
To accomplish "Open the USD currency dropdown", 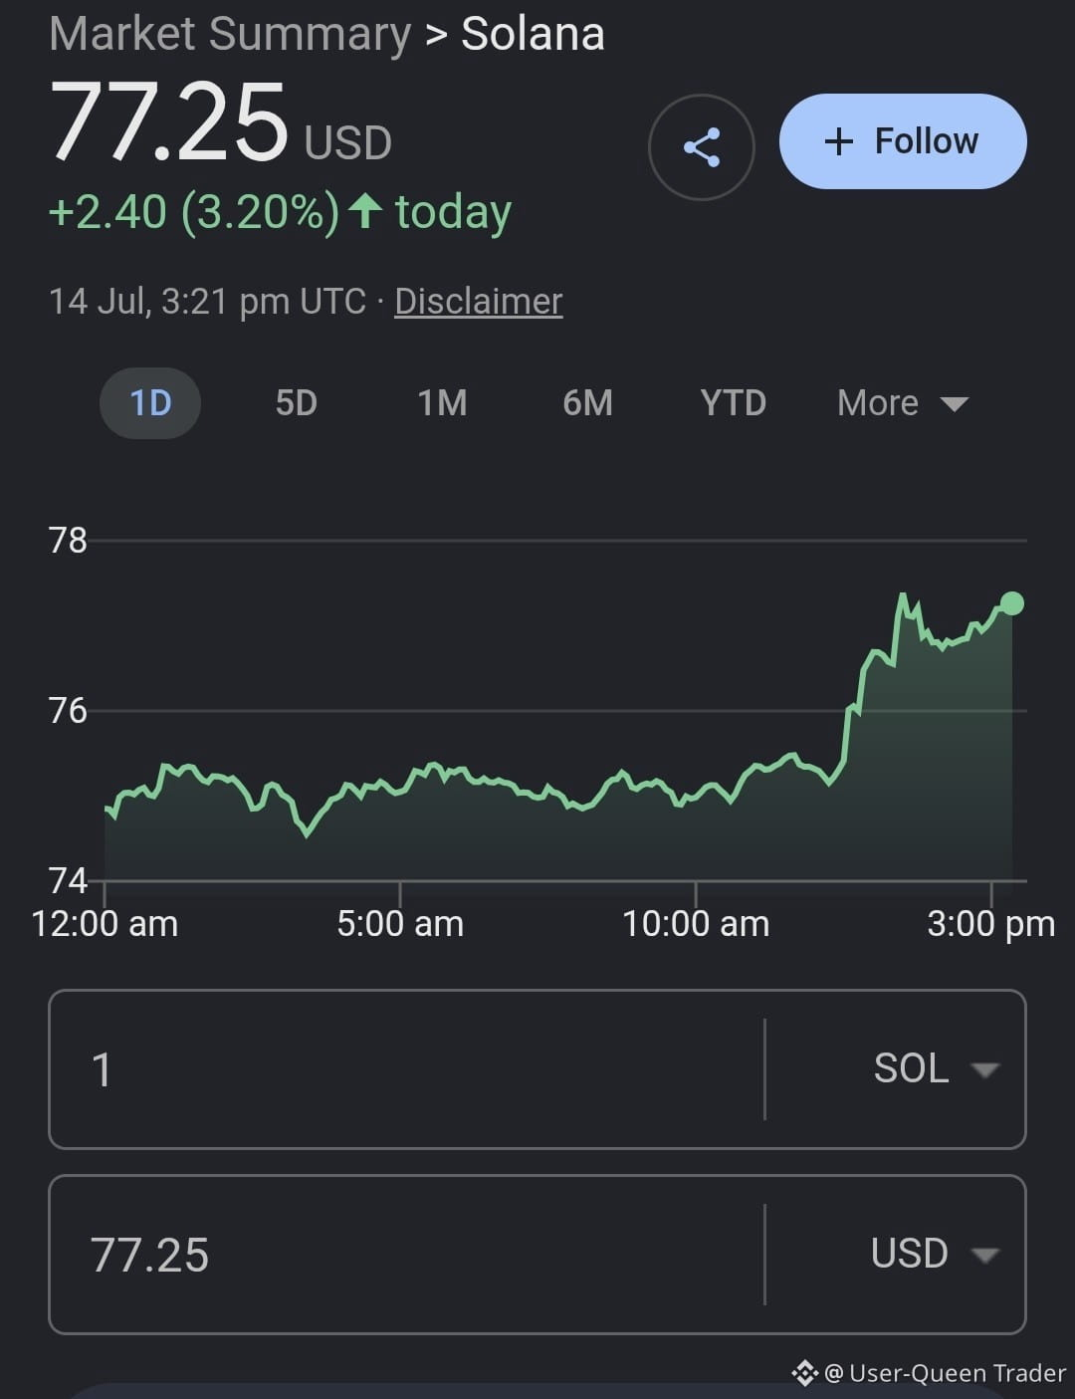I will pos(934,1254).
